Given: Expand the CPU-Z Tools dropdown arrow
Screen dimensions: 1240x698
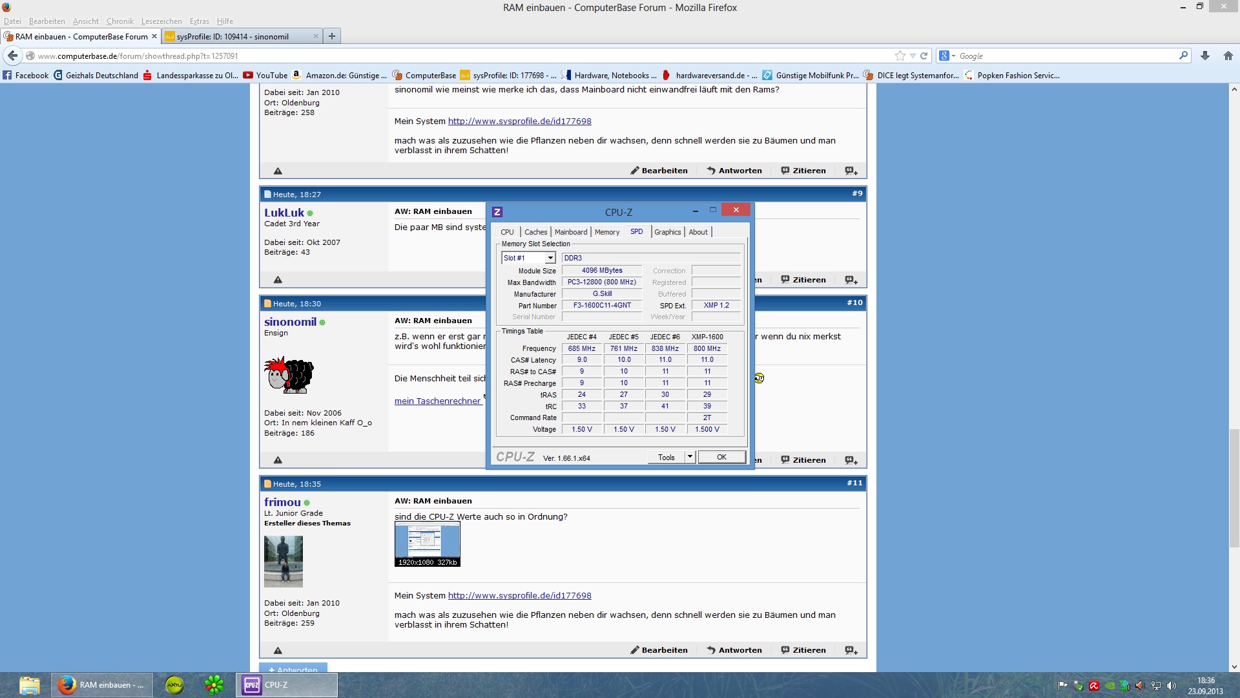Looking at the screenshot, I should click(690, 457).
